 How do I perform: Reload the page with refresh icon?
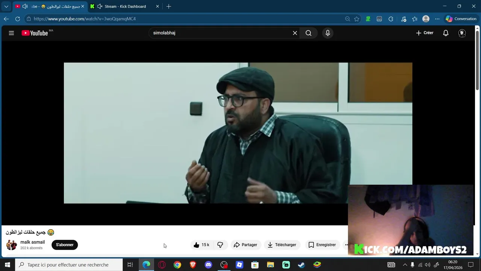18,19
